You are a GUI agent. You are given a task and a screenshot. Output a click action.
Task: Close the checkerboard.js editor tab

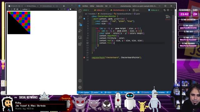click(x=129, y=10)
